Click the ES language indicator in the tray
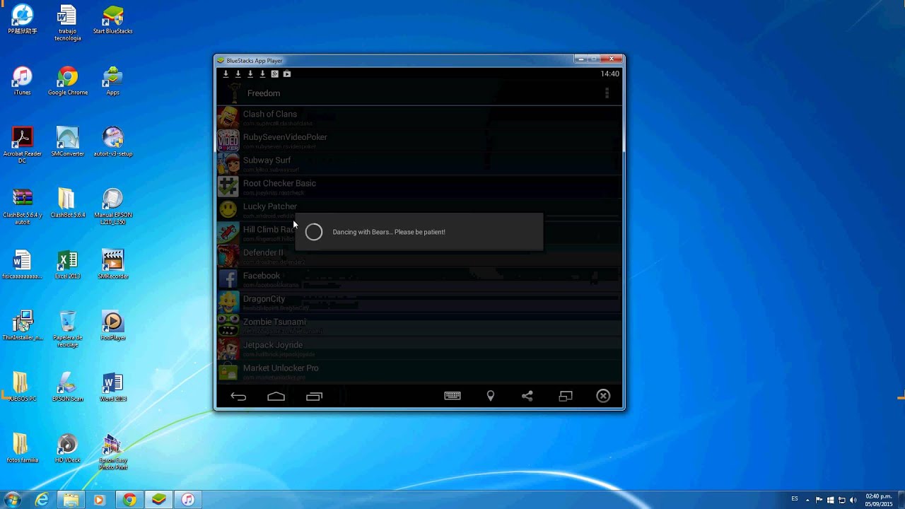Screen dimensions: 905x509 (795, 499)
